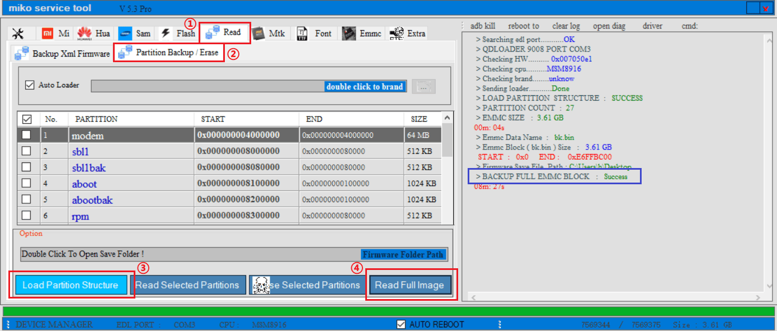Disable the AUTO REBOOT checkbox
This screenshot has width=777, height=331.
click(401, 324)
